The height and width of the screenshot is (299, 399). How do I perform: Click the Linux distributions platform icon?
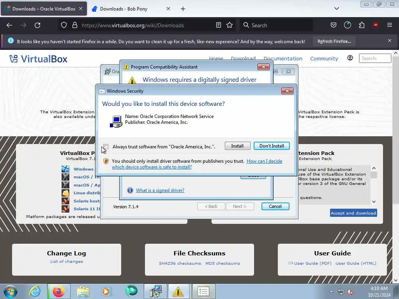pyautogui.click(x=65, y=193)
